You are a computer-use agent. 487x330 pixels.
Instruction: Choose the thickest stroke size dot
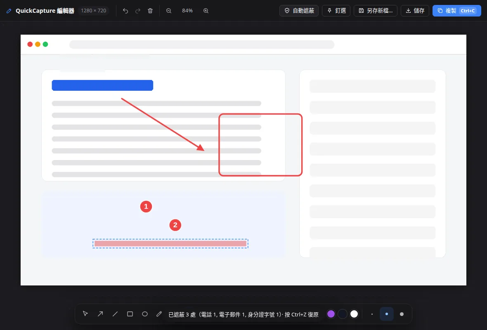402,314
